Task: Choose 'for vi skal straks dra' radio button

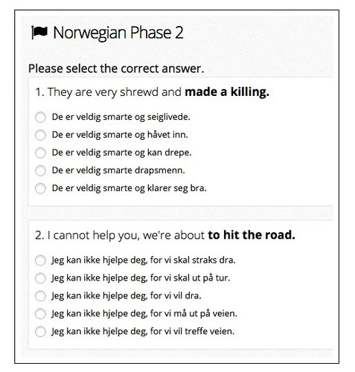Action: point(40,260)
